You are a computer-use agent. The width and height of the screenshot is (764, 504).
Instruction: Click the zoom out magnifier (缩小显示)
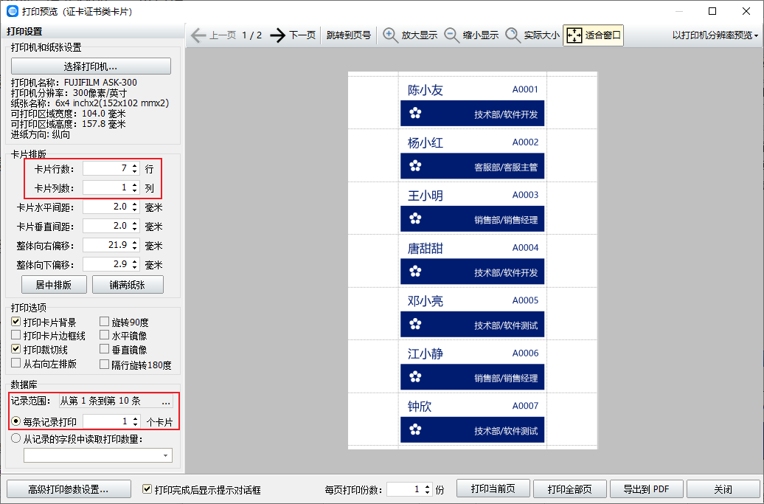452,35
